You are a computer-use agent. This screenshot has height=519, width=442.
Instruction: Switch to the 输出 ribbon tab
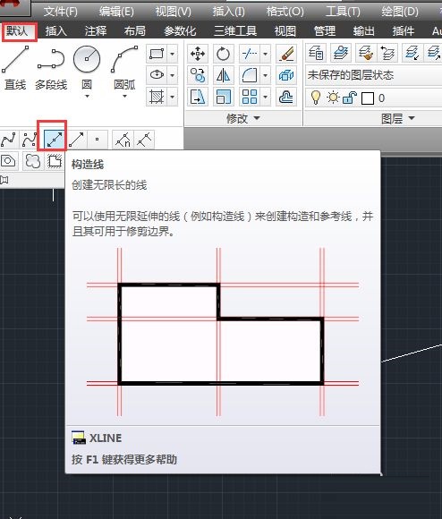coord(363,30)
